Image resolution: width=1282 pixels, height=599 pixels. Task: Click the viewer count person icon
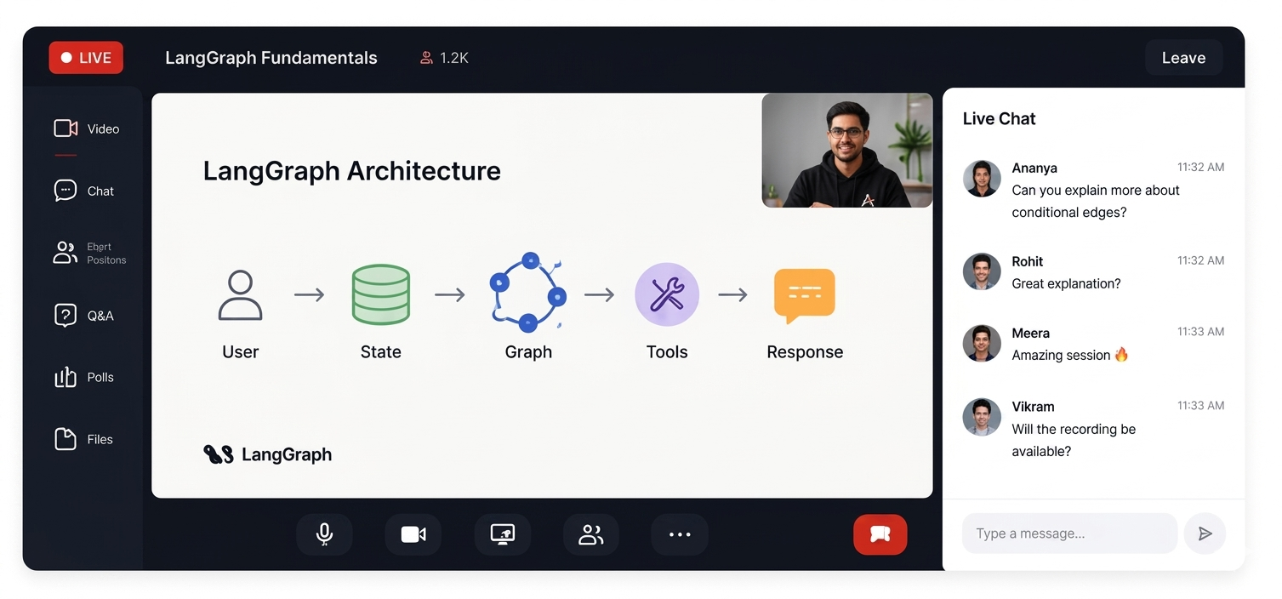[x=426, y=58]
